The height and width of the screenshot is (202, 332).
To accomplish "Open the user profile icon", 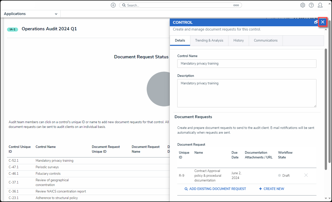I will click(x=320, y=5).
